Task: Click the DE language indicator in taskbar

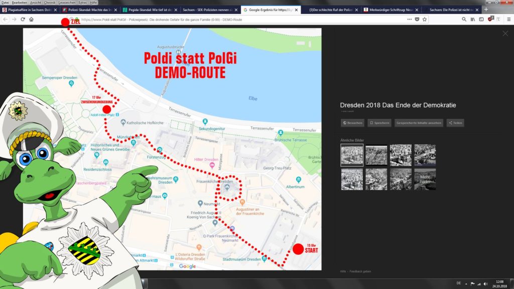Action: 459,283
